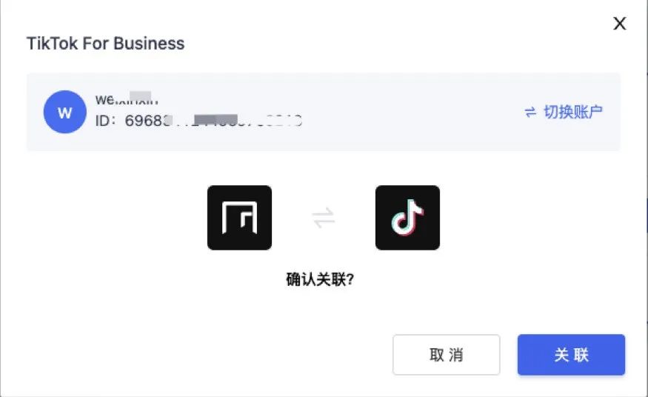Cancel using the 取消 button
The height and width of the screenshot is (397, 648).
click(447, 355)
